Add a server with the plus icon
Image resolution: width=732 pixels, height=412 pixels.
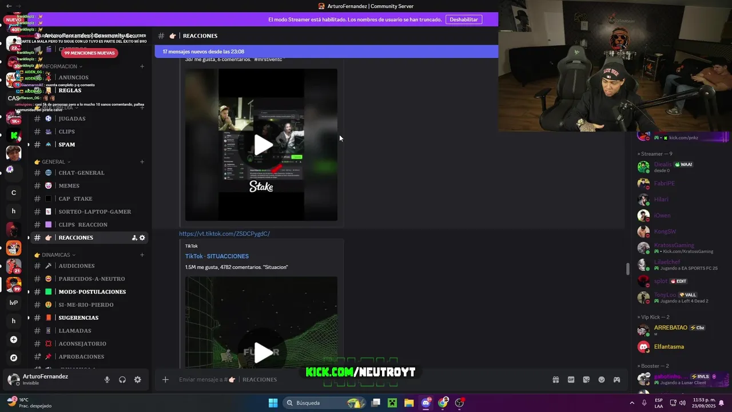tap(14, 339)
